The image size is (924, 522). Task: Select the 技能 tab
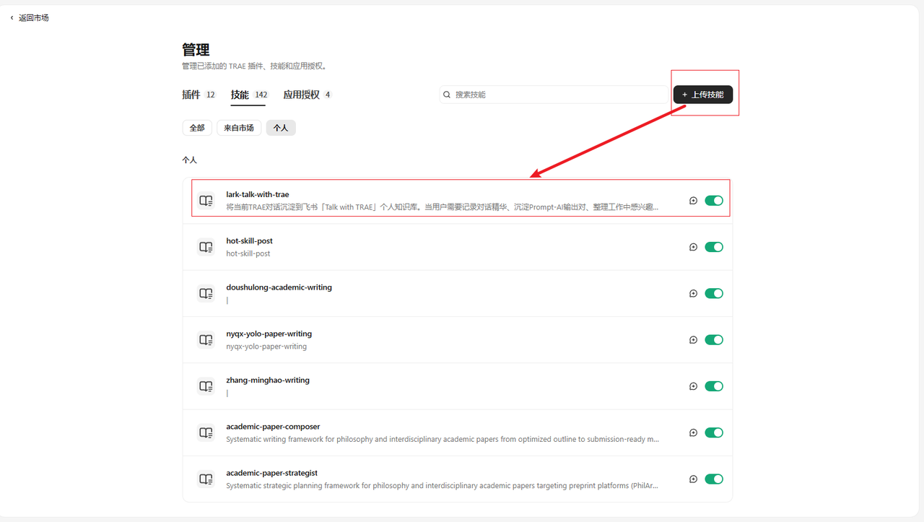(249, 95)
